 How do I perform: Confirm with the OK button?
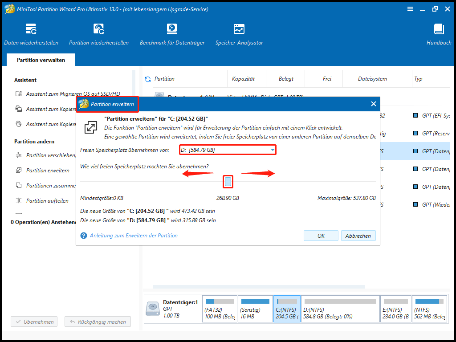pos(321,236)
